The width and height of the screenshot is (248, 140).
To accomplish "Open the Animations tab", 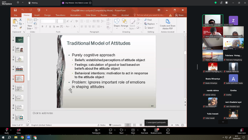I will click(x=76, y=15).
